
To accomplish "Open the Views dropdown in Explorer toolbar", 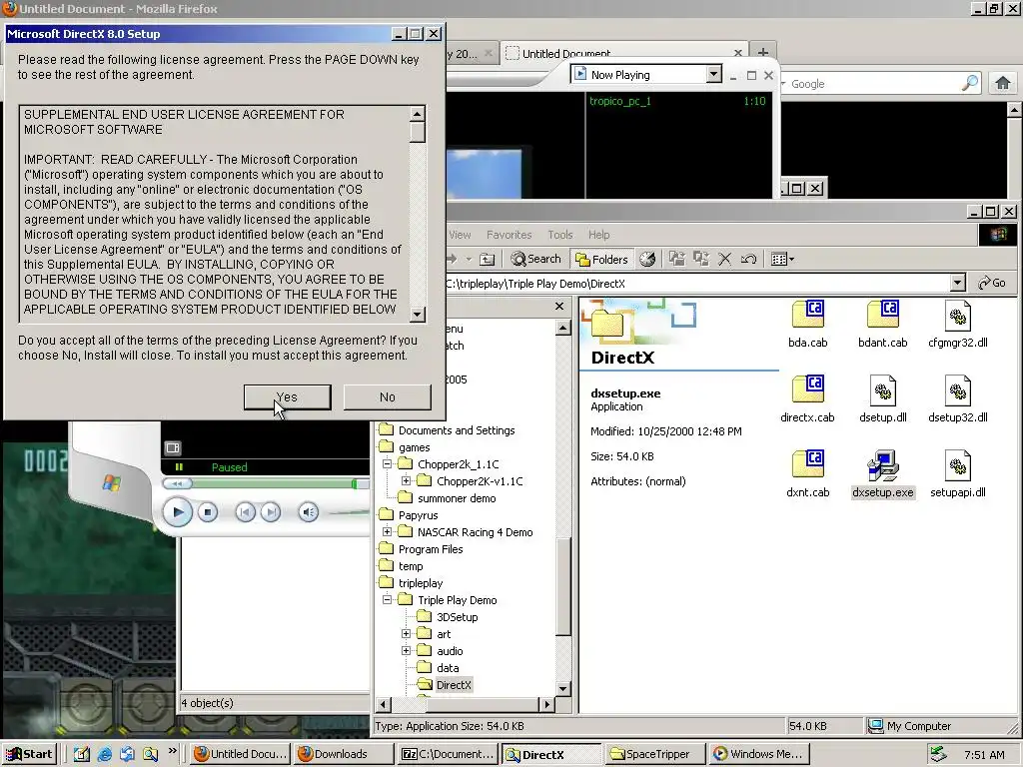I will [x=782, y=259].
